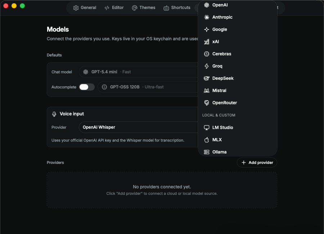Open the Autocomplete model GPT-OSS 120B dropdown
Image resolution: width=324 pixels, height=234 pixels.
148,87
